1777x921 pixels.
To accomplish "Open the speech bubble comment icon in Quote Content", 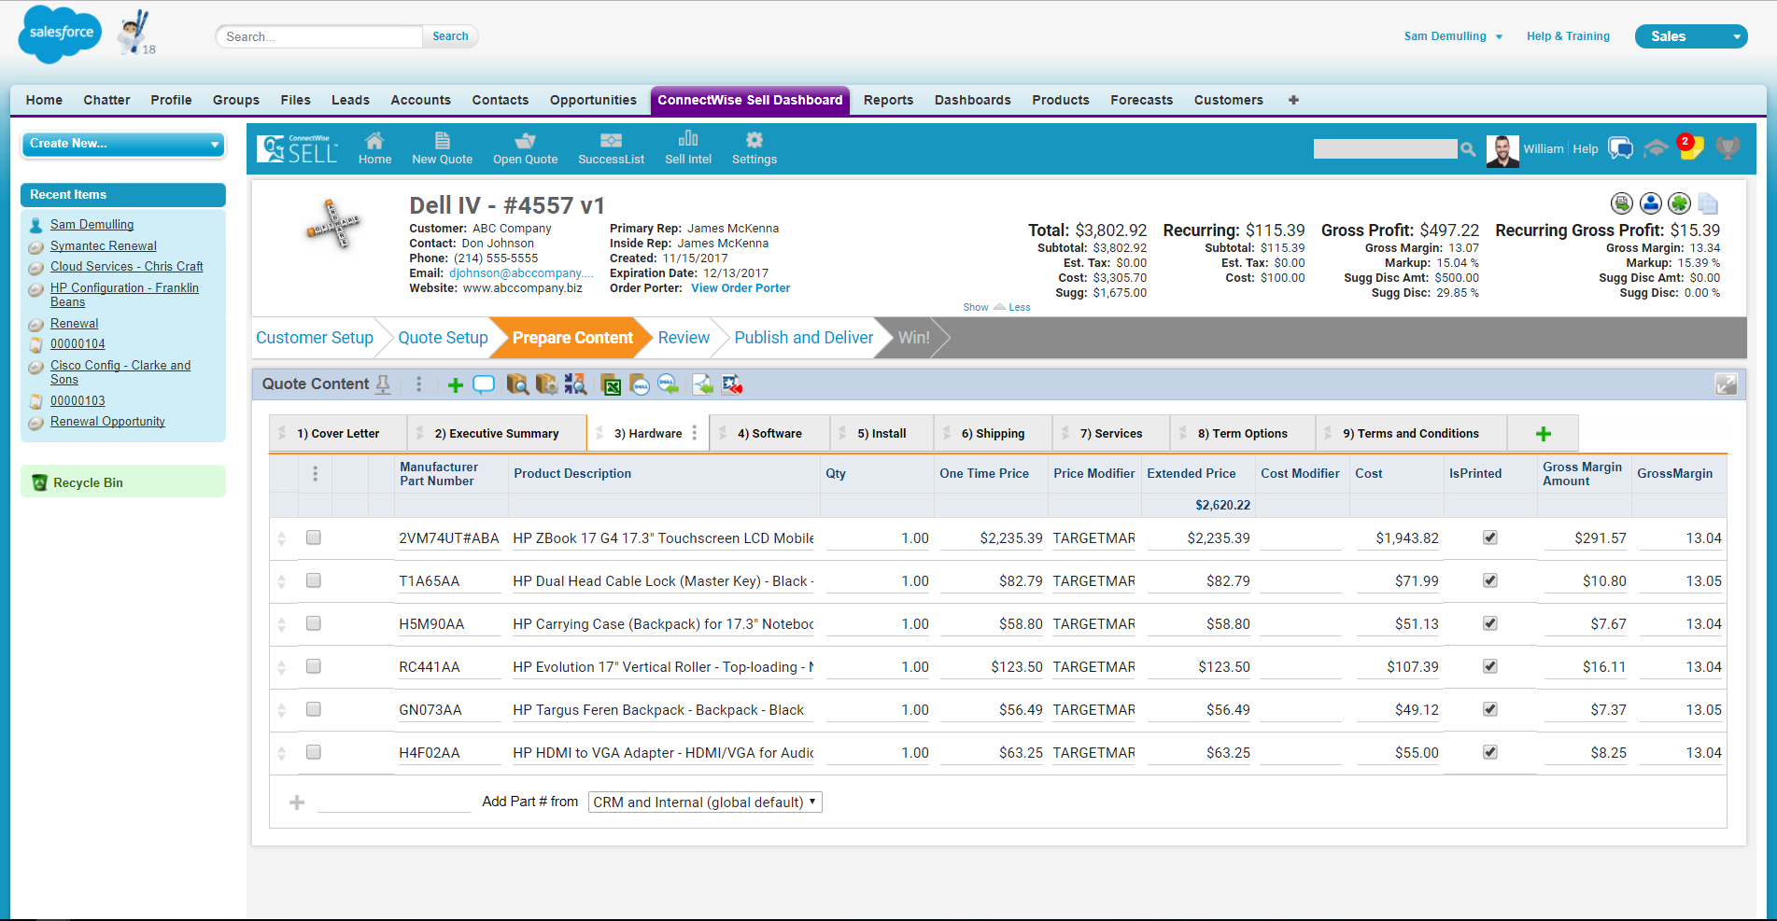I will click(484, 384).
